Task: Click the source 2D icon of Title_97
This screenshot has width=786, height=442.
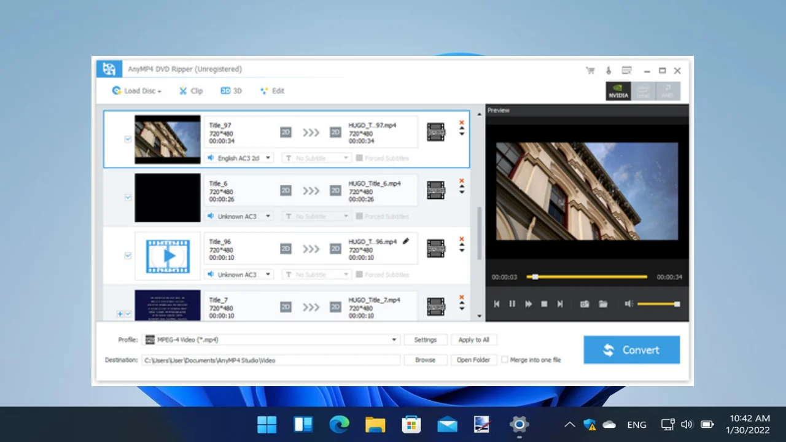Action: pos(286,132)
